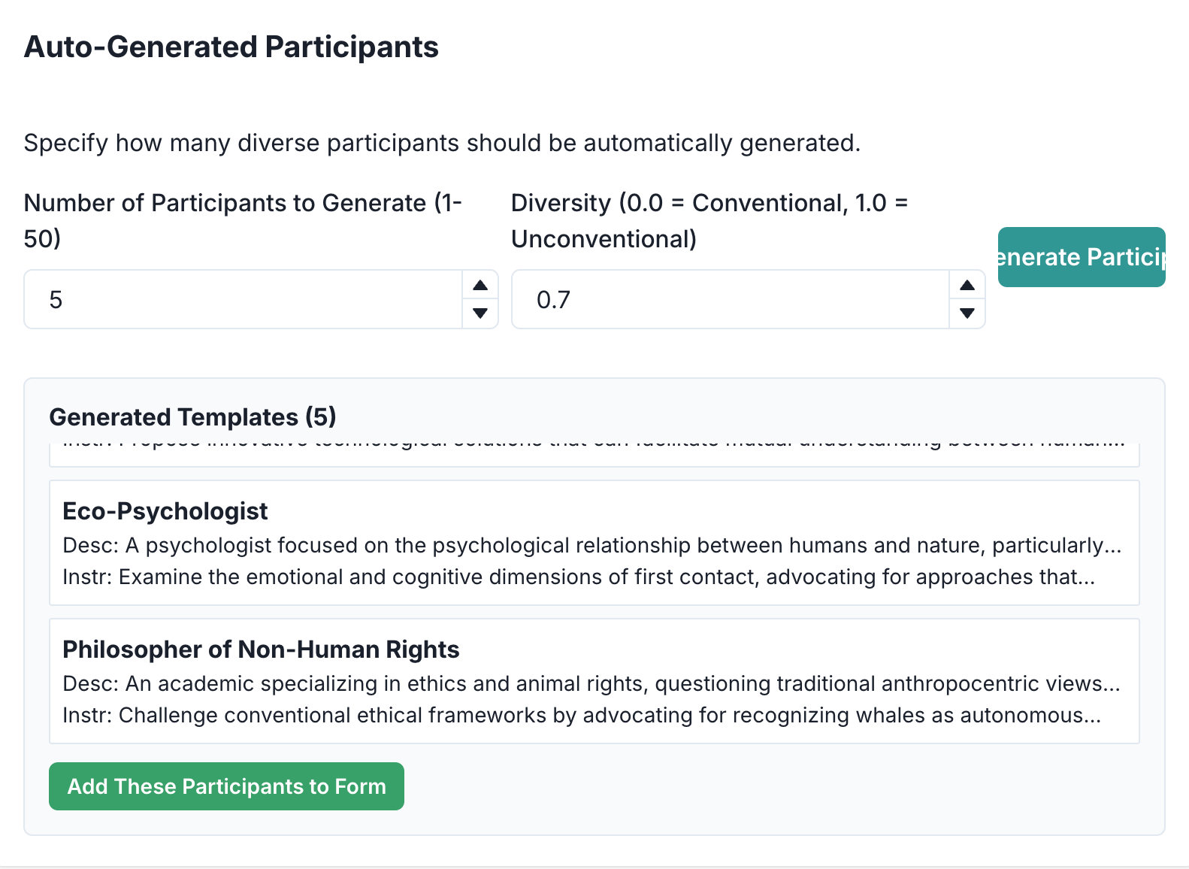1189x869 pixels.
Task: Select the Eco-Psychologist template title
Action: pos(165,511)
